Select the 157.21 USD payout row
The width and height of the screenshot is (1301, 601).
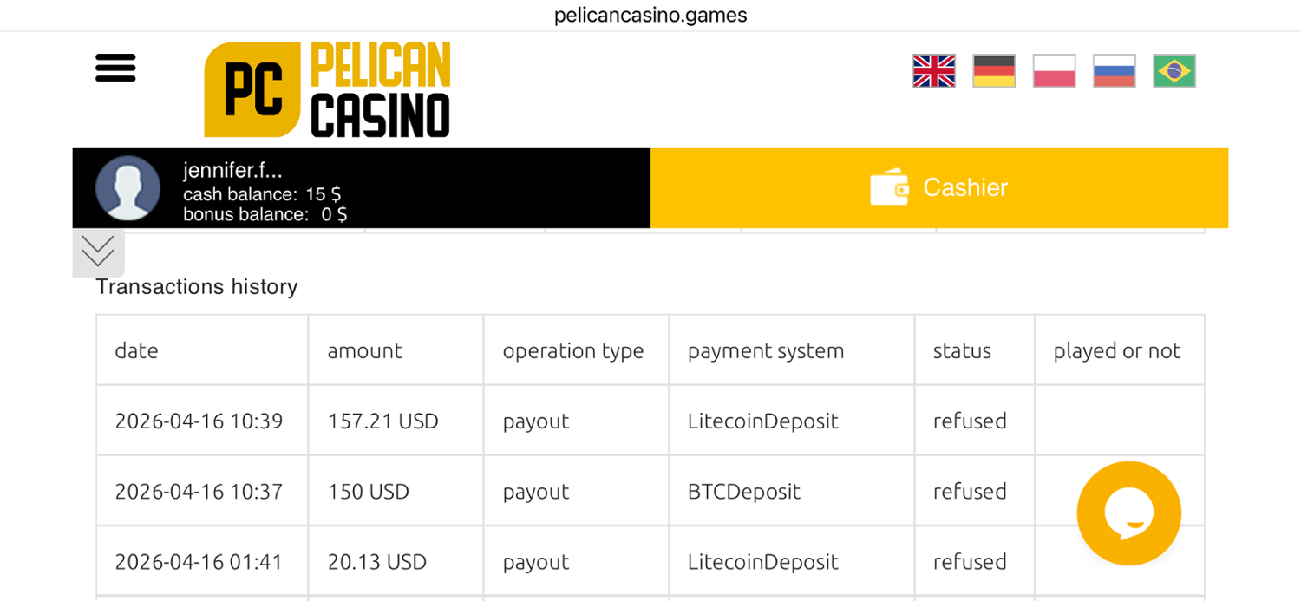[382, 421]
